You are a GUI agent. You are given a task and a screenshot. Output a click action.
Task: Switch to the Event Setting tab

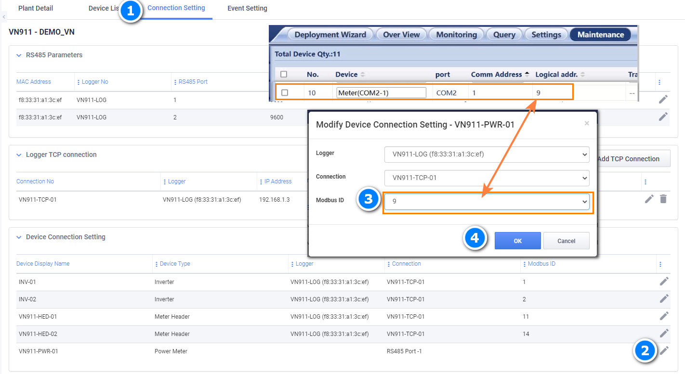(x=247, y=8)
